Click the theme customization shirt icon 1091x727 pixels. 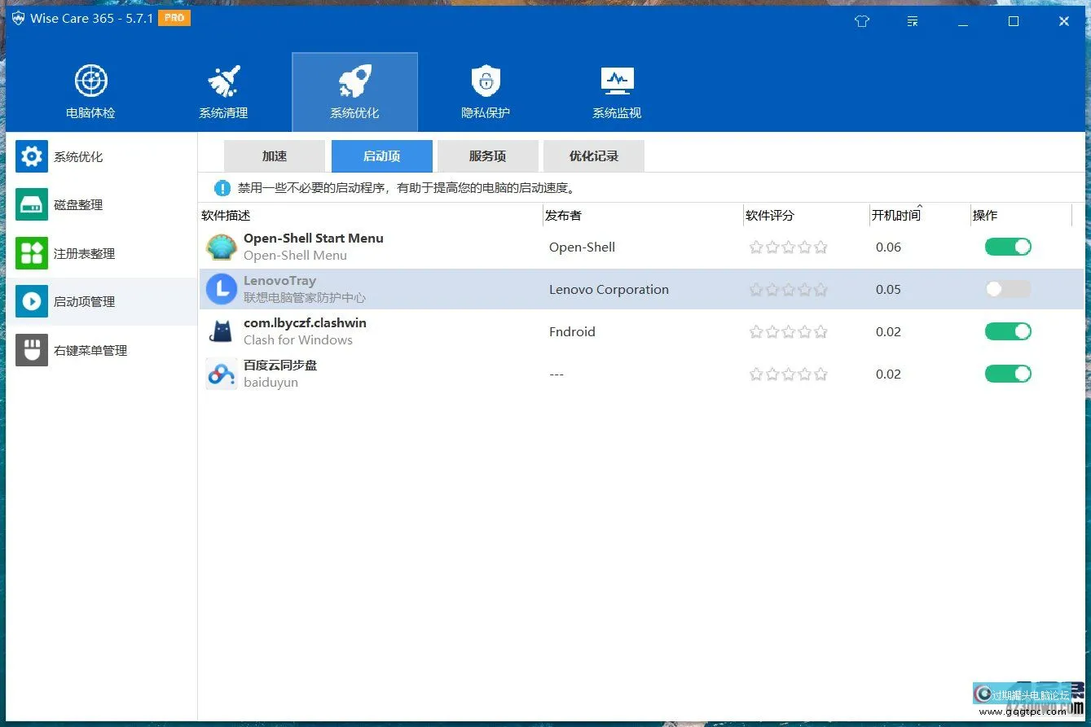click(x=861, y=21)
